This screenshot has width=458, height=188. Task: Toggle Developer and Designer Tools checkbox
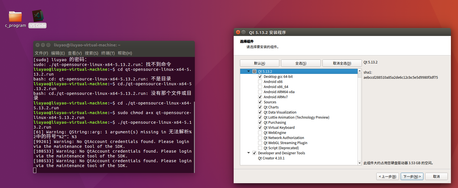(254, 153)
